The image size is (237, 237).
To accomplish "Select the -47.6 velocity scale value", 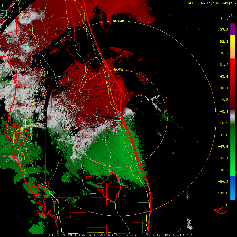I will point(223,147).
